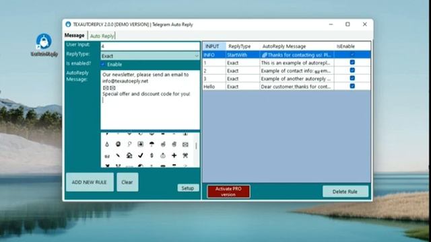
Task: Click the app logo in title bar
Action: (68, 24)
